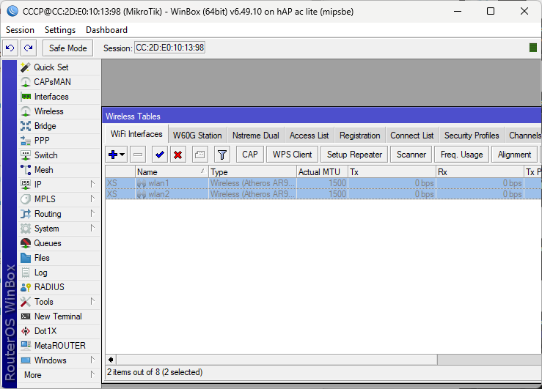Expand the More submenu arrow
Image resolution: width=542 pixels, height=389 pixels.
tap(92, 374)
